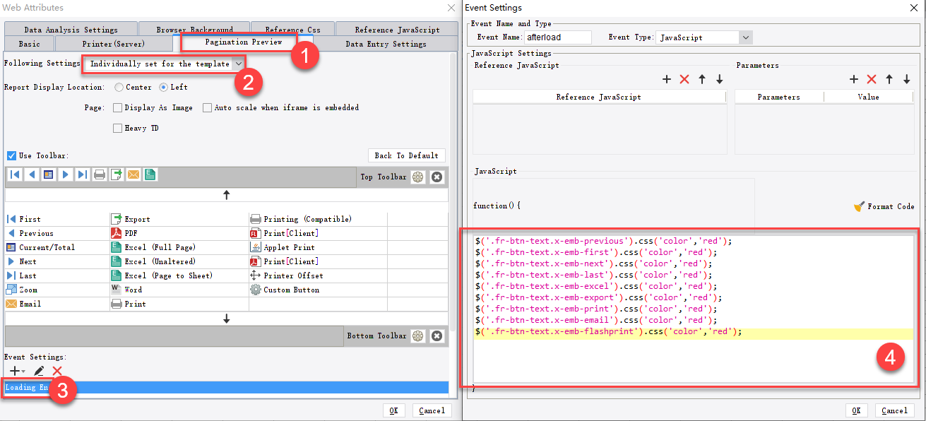Enable the Heavy TD checkbox
The height and width of the screenshot is (421, 926).
coord(117,129)
